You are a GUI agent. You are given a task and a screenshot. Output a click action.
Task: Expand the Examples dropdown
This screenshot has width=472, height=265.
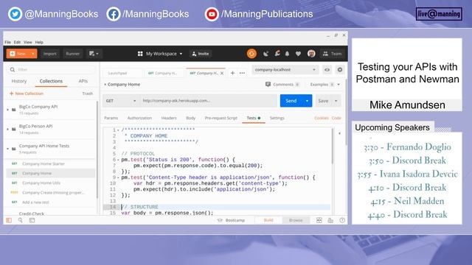click(339, 85)
